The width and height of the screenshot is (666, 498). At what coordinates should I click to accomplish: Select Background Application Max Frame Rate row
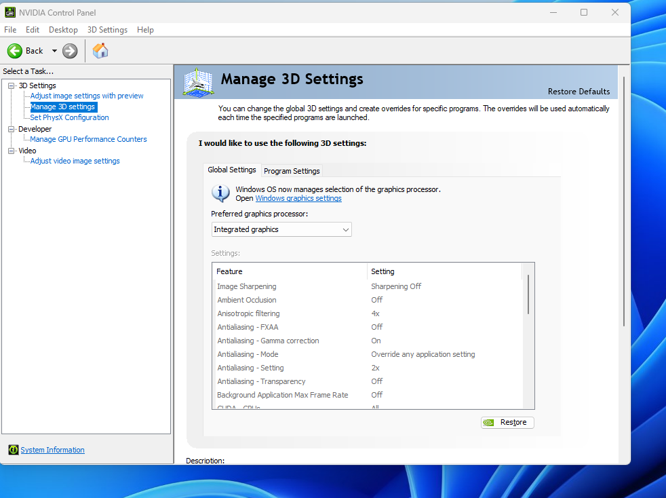click(x=369, y=395)
